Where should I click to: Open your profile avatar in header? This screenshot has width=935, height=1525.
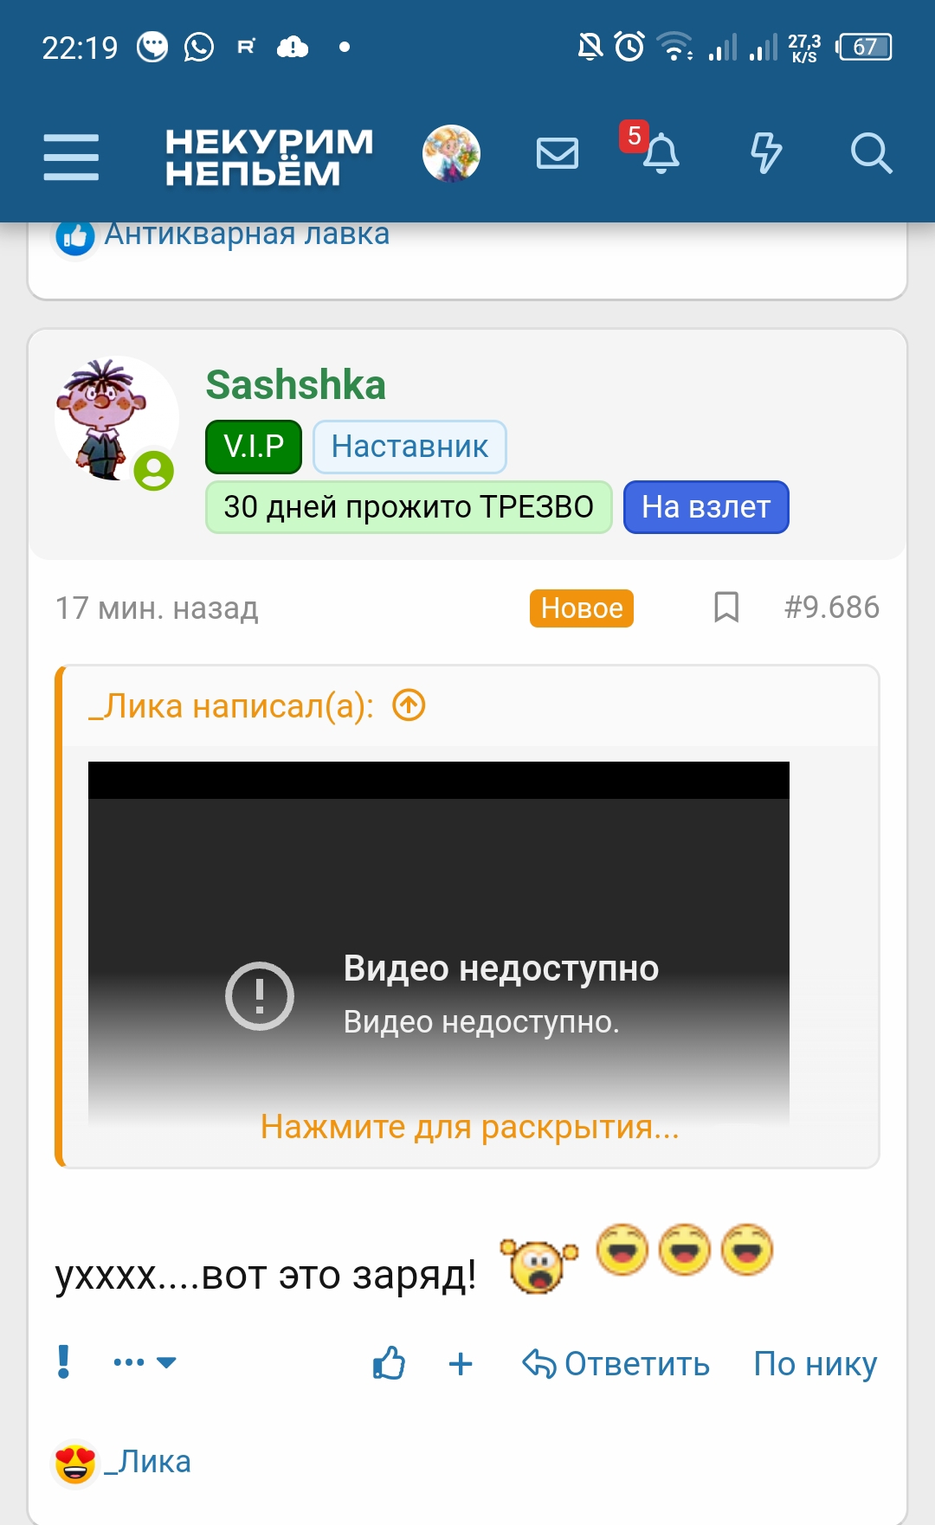pyautogui.click(x=451, y=154)
